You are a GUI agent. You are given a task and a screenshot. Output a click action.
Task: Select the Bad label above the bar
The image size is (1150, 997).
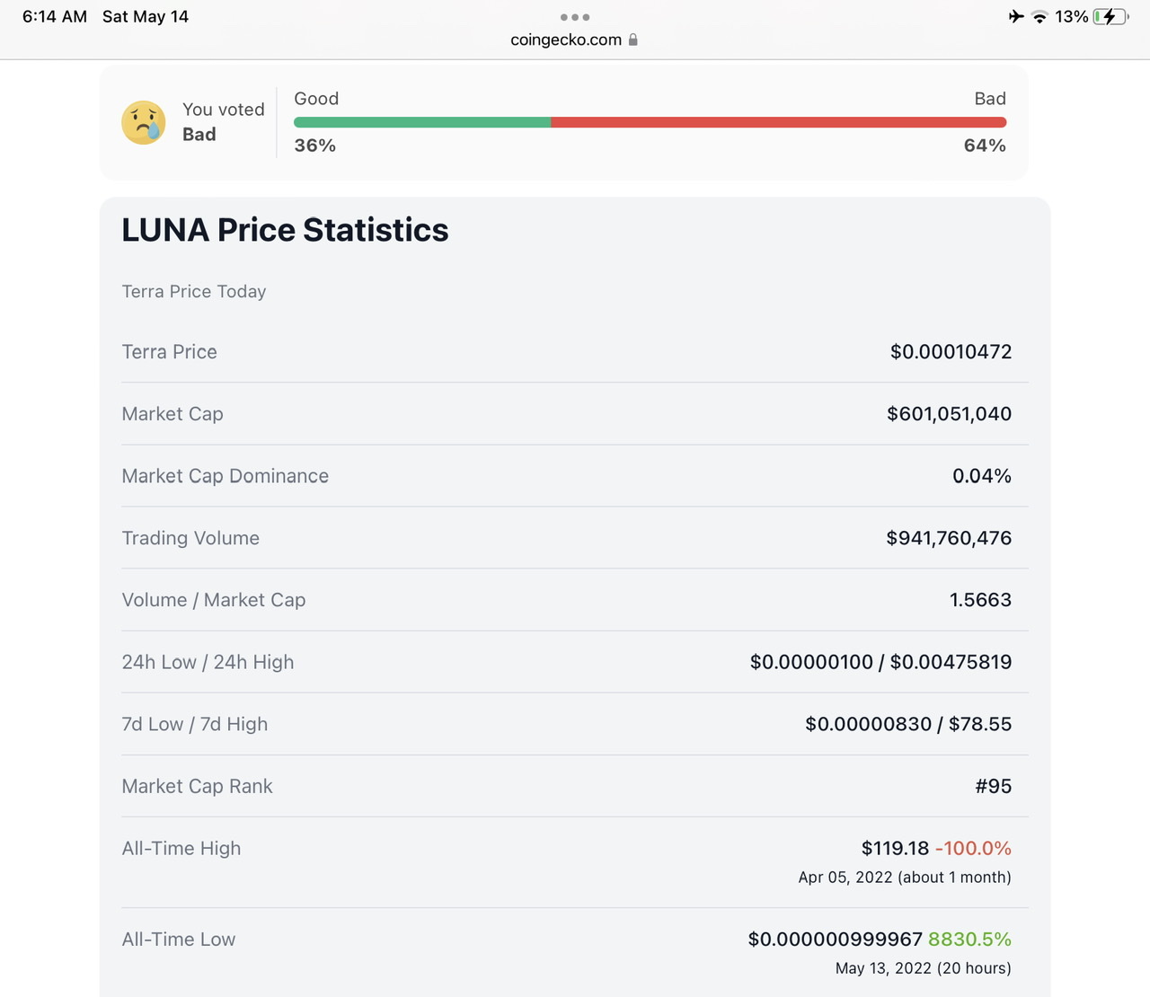990,99
